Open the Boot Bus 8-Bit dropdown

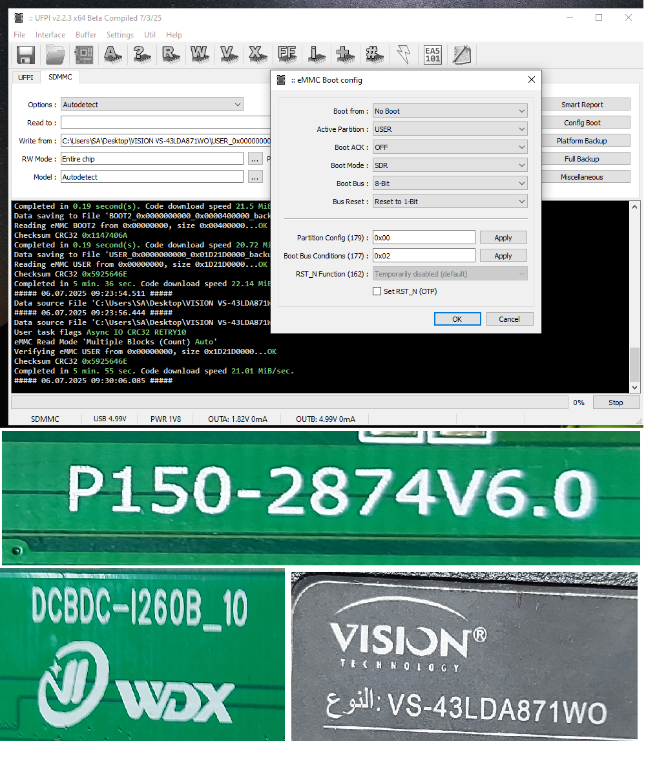[x=450, y=183]
